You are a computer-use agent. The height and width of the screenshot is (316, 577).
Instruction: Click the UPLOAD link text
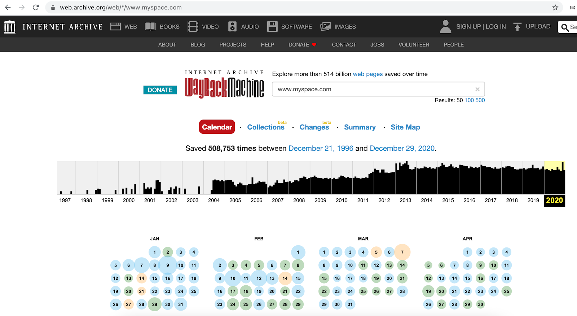click(x=538, y=26)
